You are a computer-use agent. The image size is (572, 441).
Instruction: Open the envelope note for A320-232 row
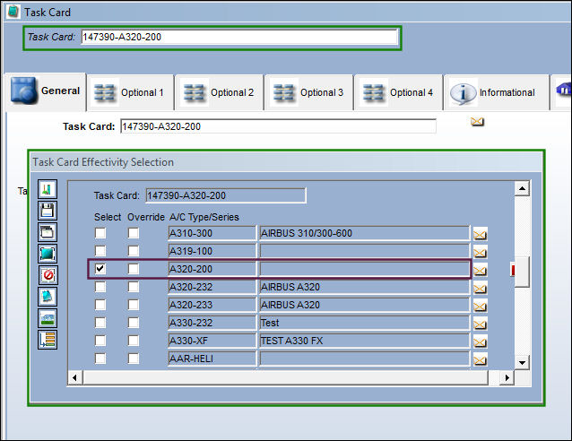480,288
